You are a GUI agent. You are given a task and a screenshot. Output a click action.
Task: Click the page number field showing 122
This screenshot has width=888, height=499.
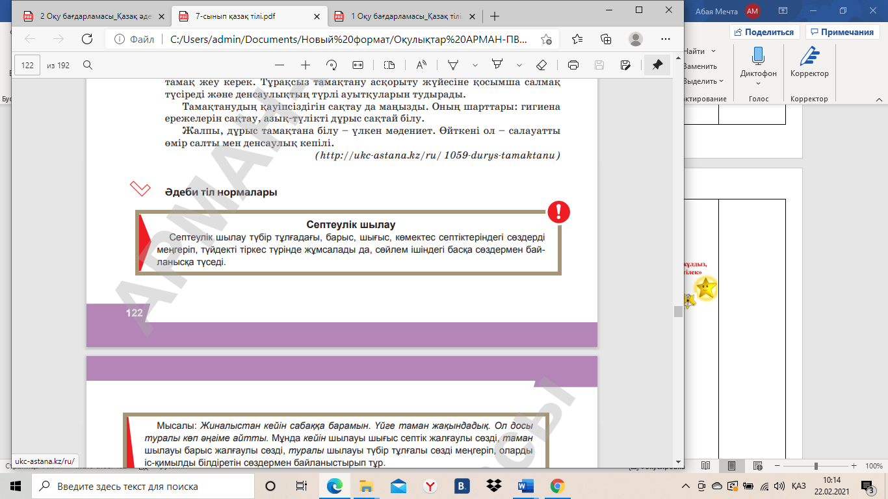coord(27,65)
